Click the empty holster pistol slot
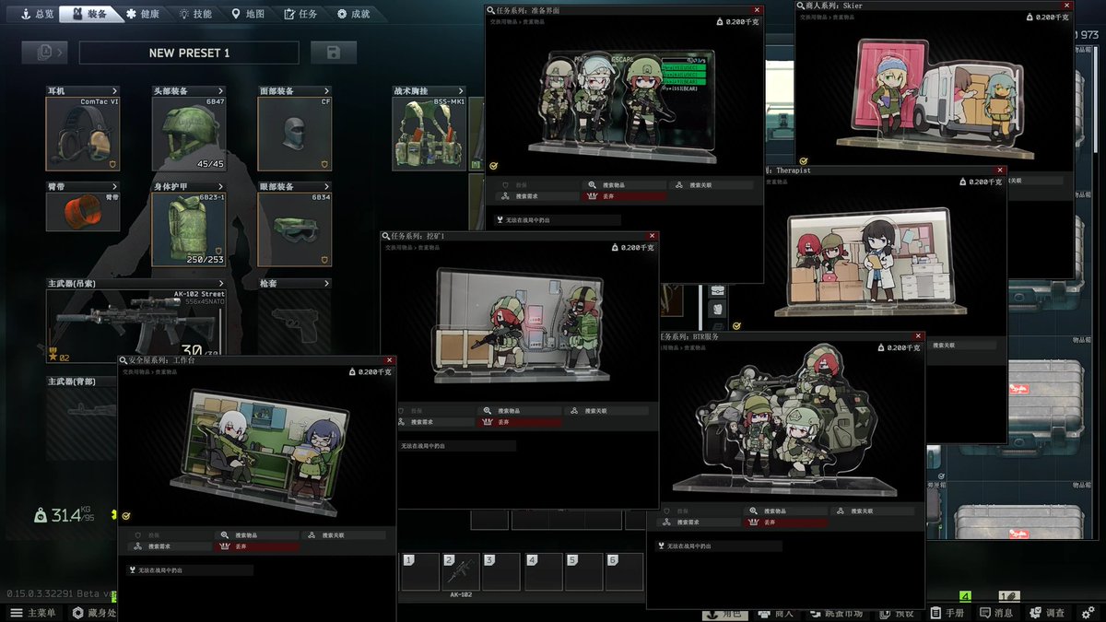Image resolution: width=1106 pixels, height=622 pixels. (295, 325)
